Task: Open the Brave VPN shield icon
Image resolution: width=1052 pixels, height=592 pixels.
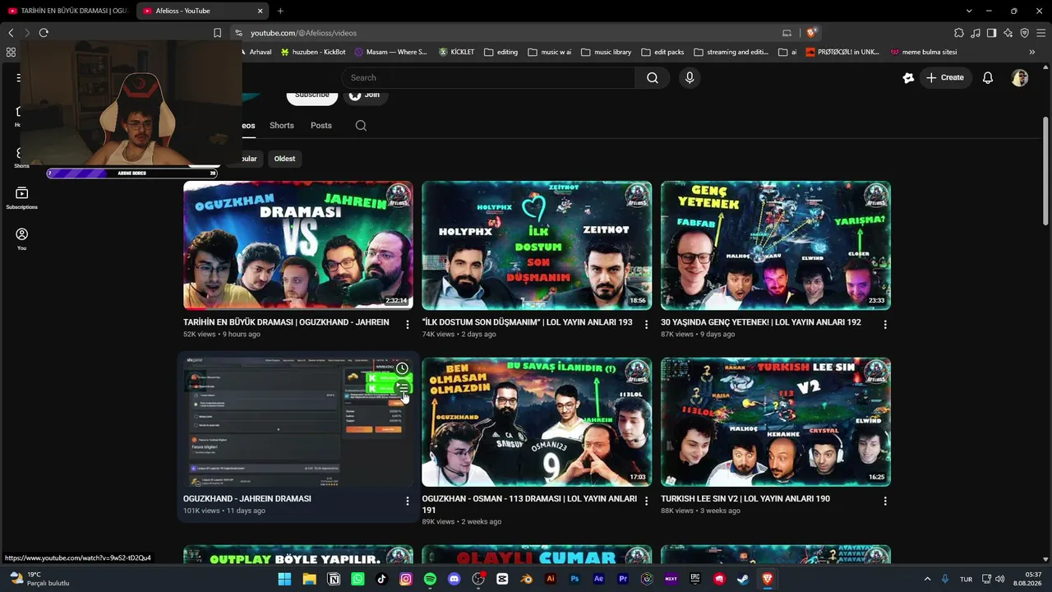Action: [1024, 33]
